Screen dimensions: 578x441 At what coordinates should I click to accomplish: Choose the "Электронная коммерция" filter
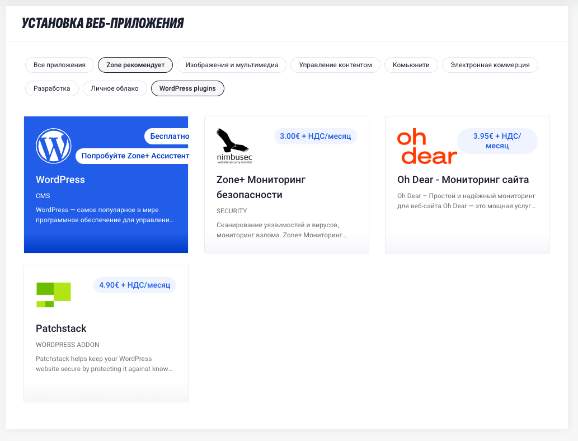pyautogui.click(x=490, y=65)
